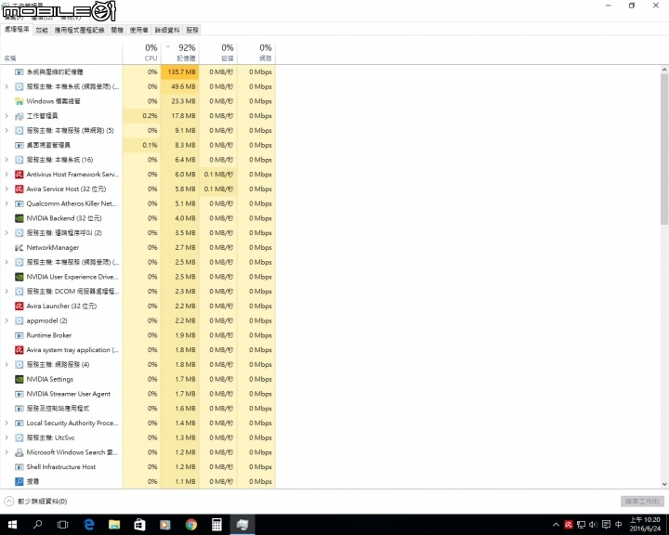Launch Microsoft Edge from the taskbar
The width and height of the screenshot is (669, 535).
pos(88,525)
